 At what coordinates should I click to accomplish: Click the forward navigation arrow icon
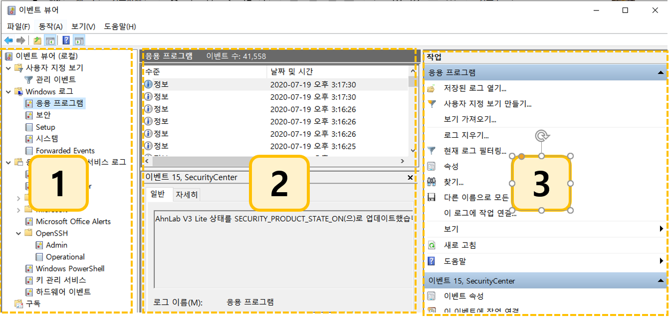pyautogui.click(x=20, y=40)
